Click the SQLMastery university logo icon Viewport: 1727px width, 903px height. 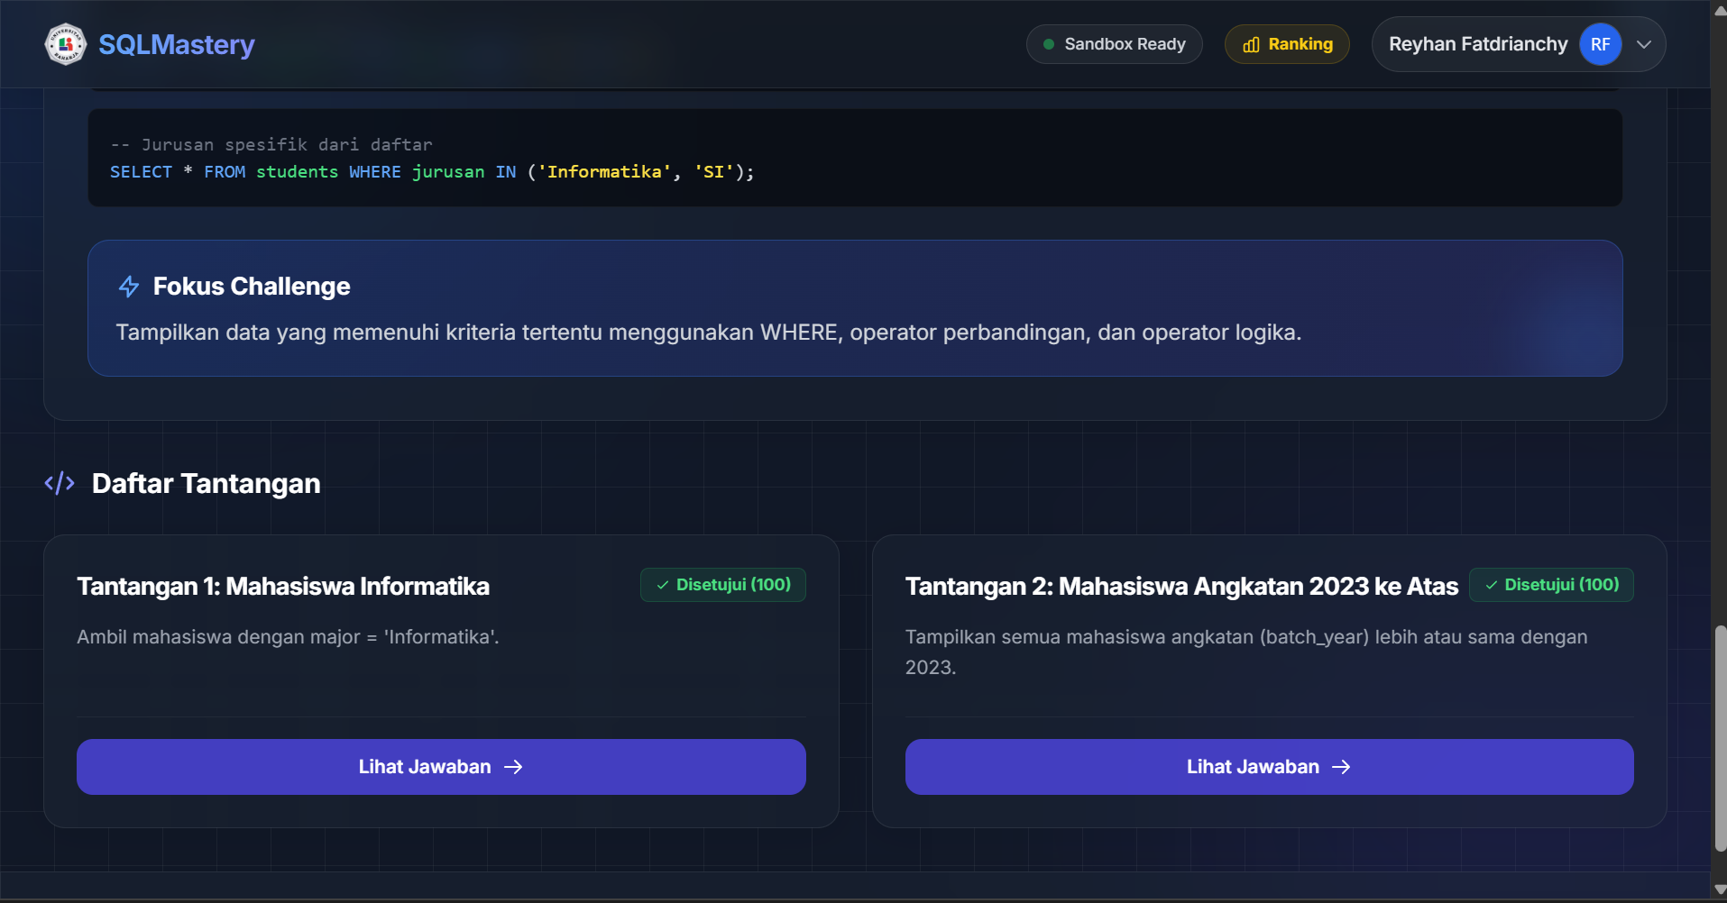coord(65,44)
